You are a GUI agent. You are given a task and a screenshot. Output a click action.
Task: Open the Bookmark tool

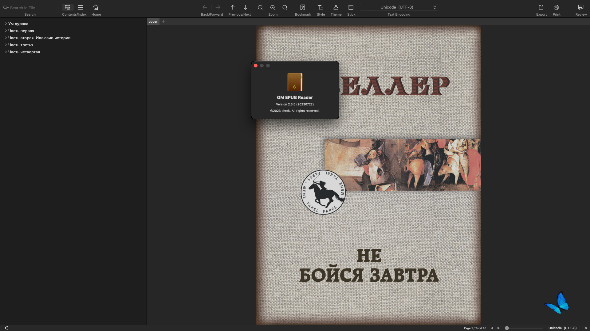302,7
